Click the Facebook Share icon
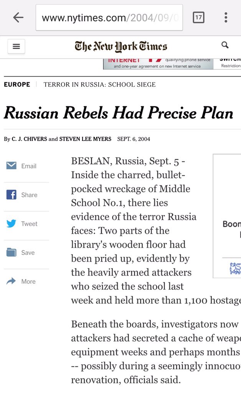The height and width of the screenshot is (393, 241). (x=12, y=195)
